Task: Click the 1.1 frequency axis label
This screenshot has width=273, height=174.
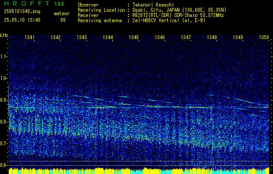Action: click(4, 57)
